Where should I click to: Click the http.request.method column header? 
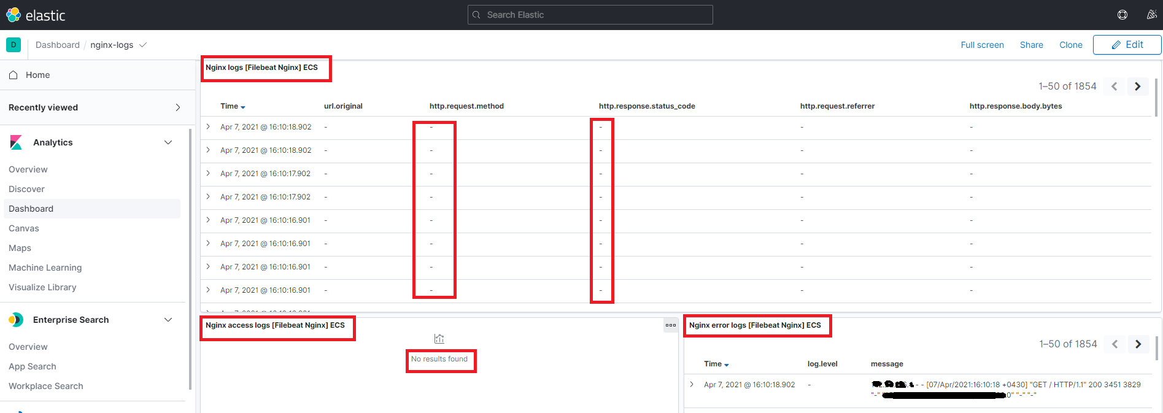(x=466, y=106)
